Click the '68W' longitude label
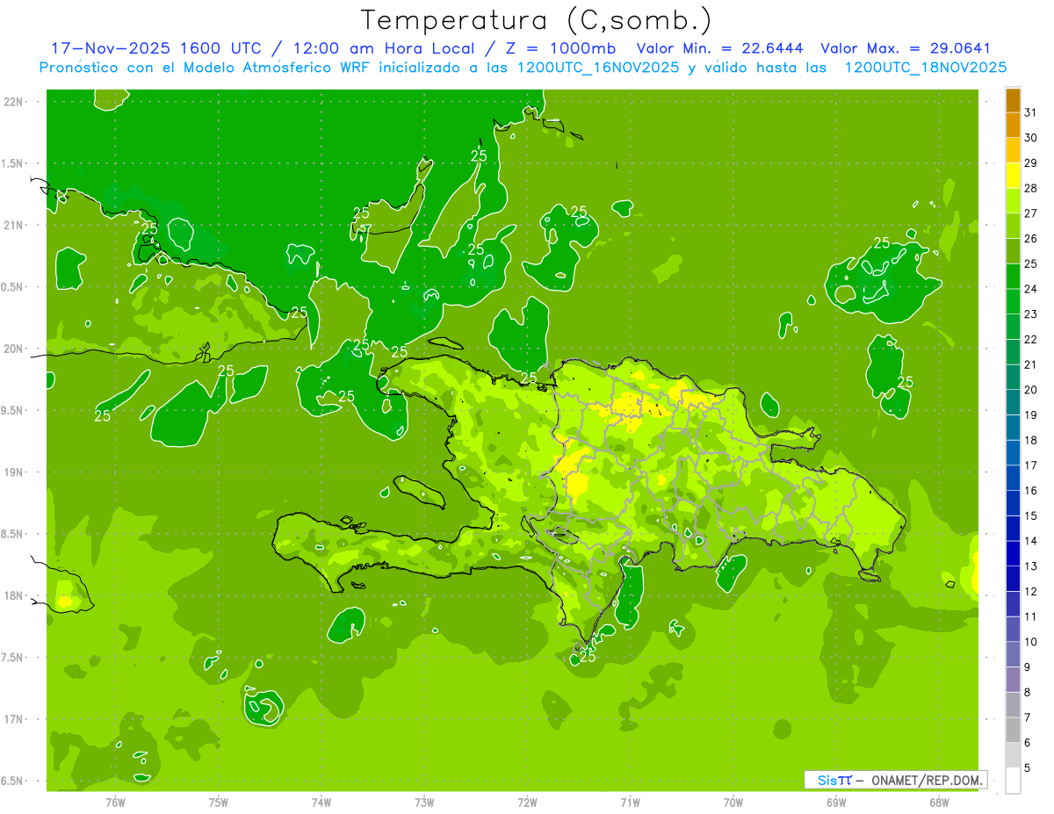Screen dimensions: 1054x814 point(939,802)
